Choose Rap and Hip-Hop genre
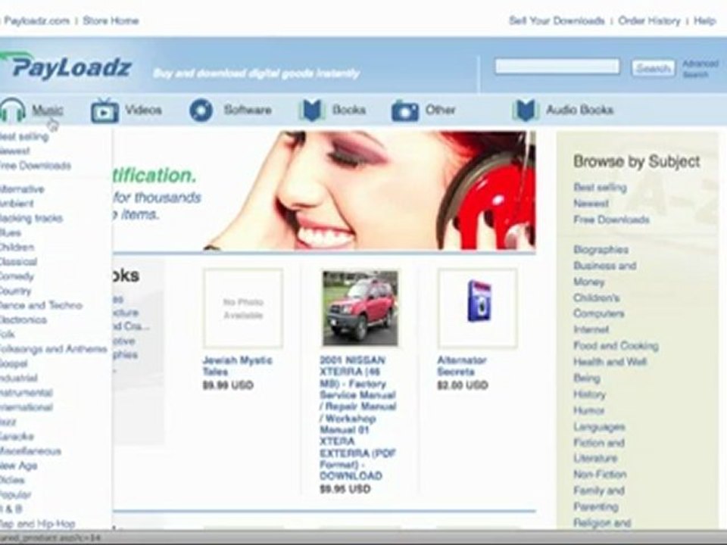This screenshot has height=545, width=727. [38, 524]
